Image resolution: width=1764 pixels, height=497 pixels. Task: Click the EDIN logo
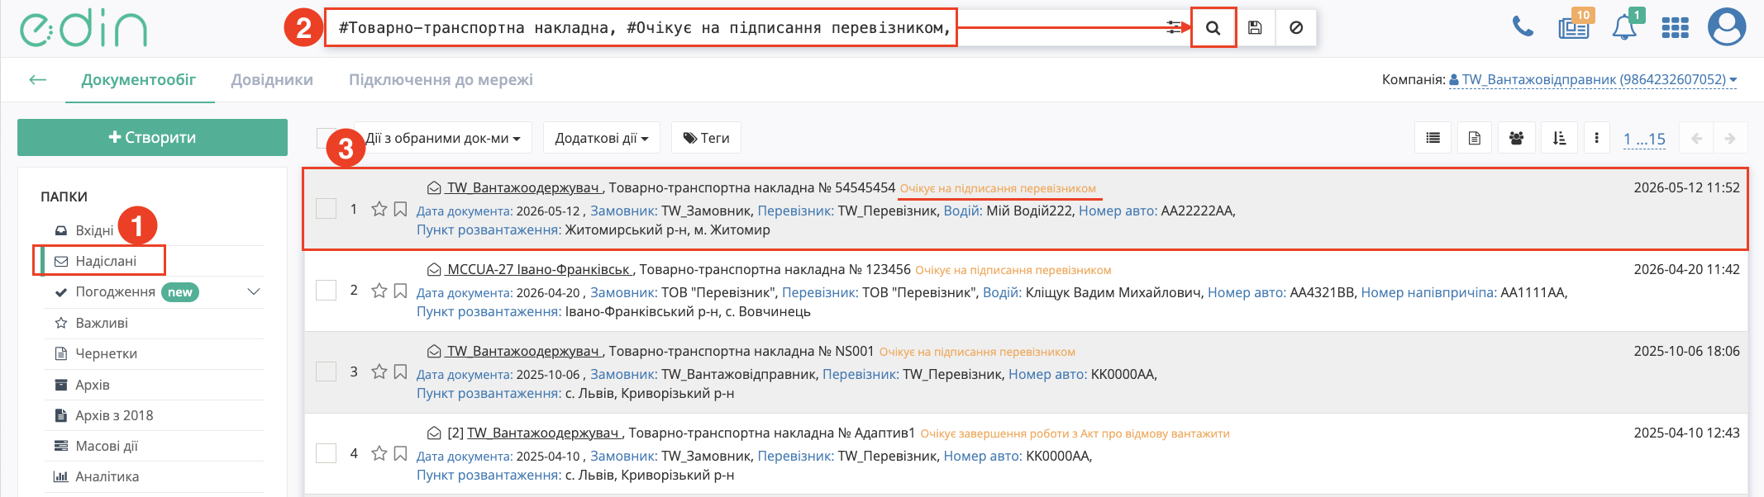[83, 29]
